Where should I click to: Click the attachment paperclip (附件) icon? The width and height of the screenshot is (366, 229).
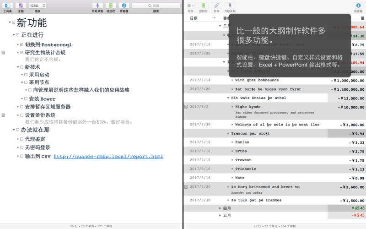pos(216,5)
